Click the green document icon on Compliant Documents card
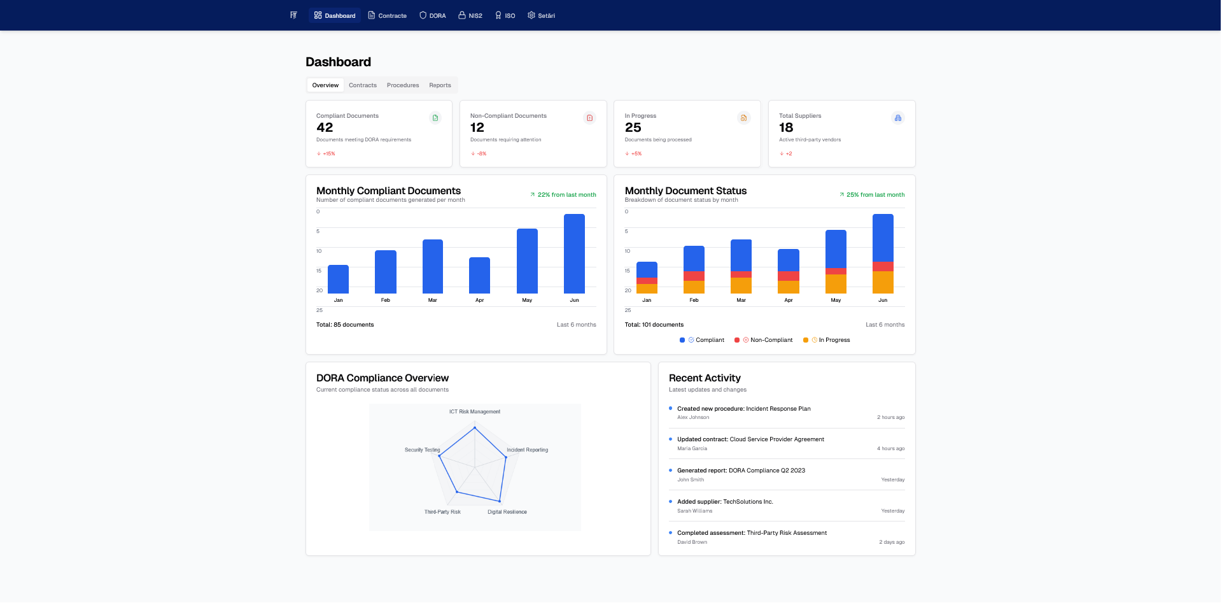This screenshot has width=1222, height=603. tap(435, 118)
